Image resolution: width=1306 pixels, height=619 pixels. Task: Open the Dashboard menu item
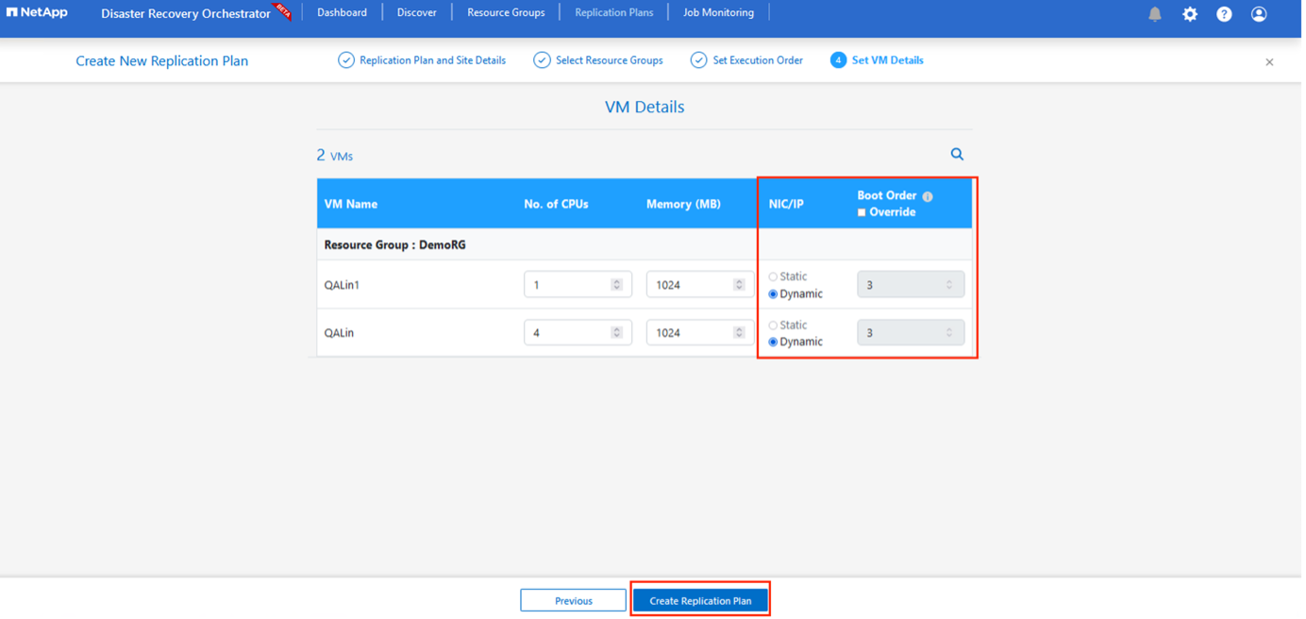click(x=342, y=12)
